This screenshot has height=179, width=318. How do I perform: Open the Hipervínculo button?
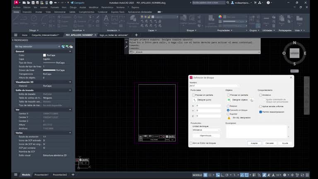click(x=205, y=135)
